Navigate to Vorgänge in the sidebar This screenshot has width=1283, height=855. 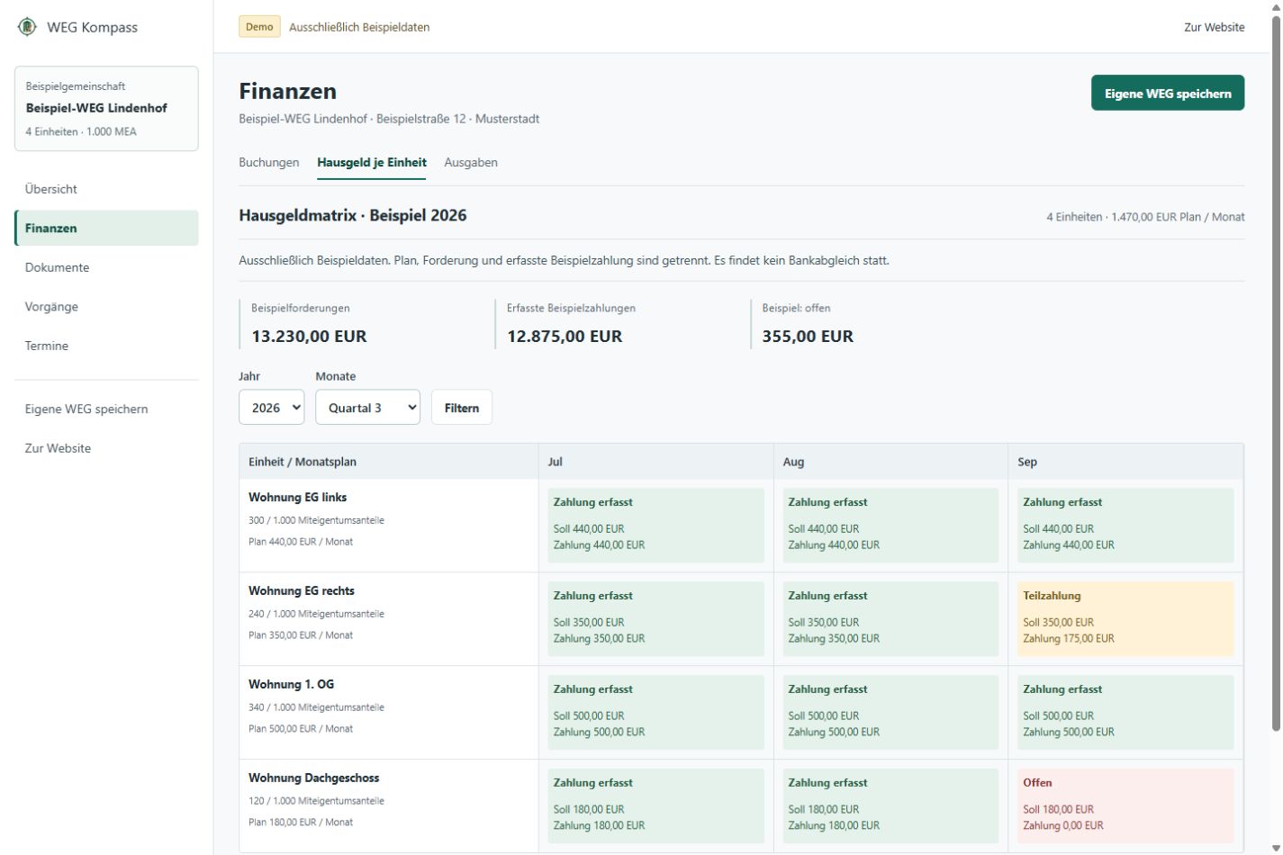[x=106, y=307]
